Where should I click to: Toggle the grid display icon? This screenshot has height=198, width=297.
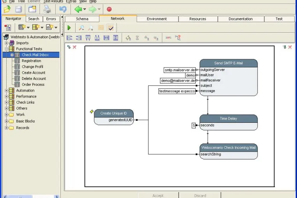click(101, 28)
